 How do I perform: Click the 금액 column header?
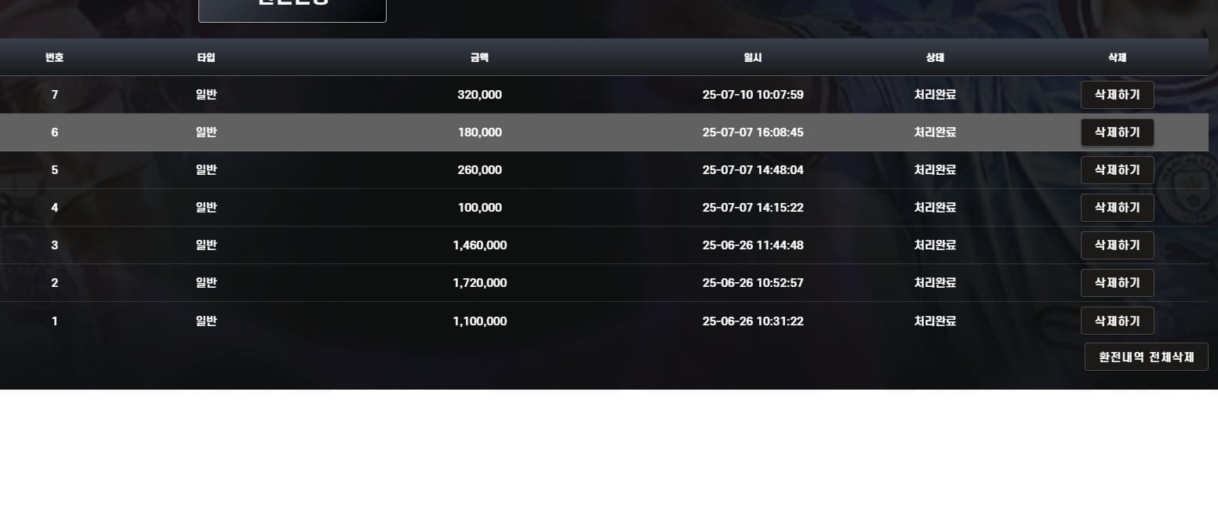pos(479,57)
